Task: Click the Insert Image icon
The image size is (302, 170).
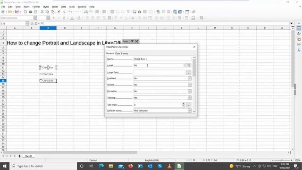Action: tap(134, 12)
